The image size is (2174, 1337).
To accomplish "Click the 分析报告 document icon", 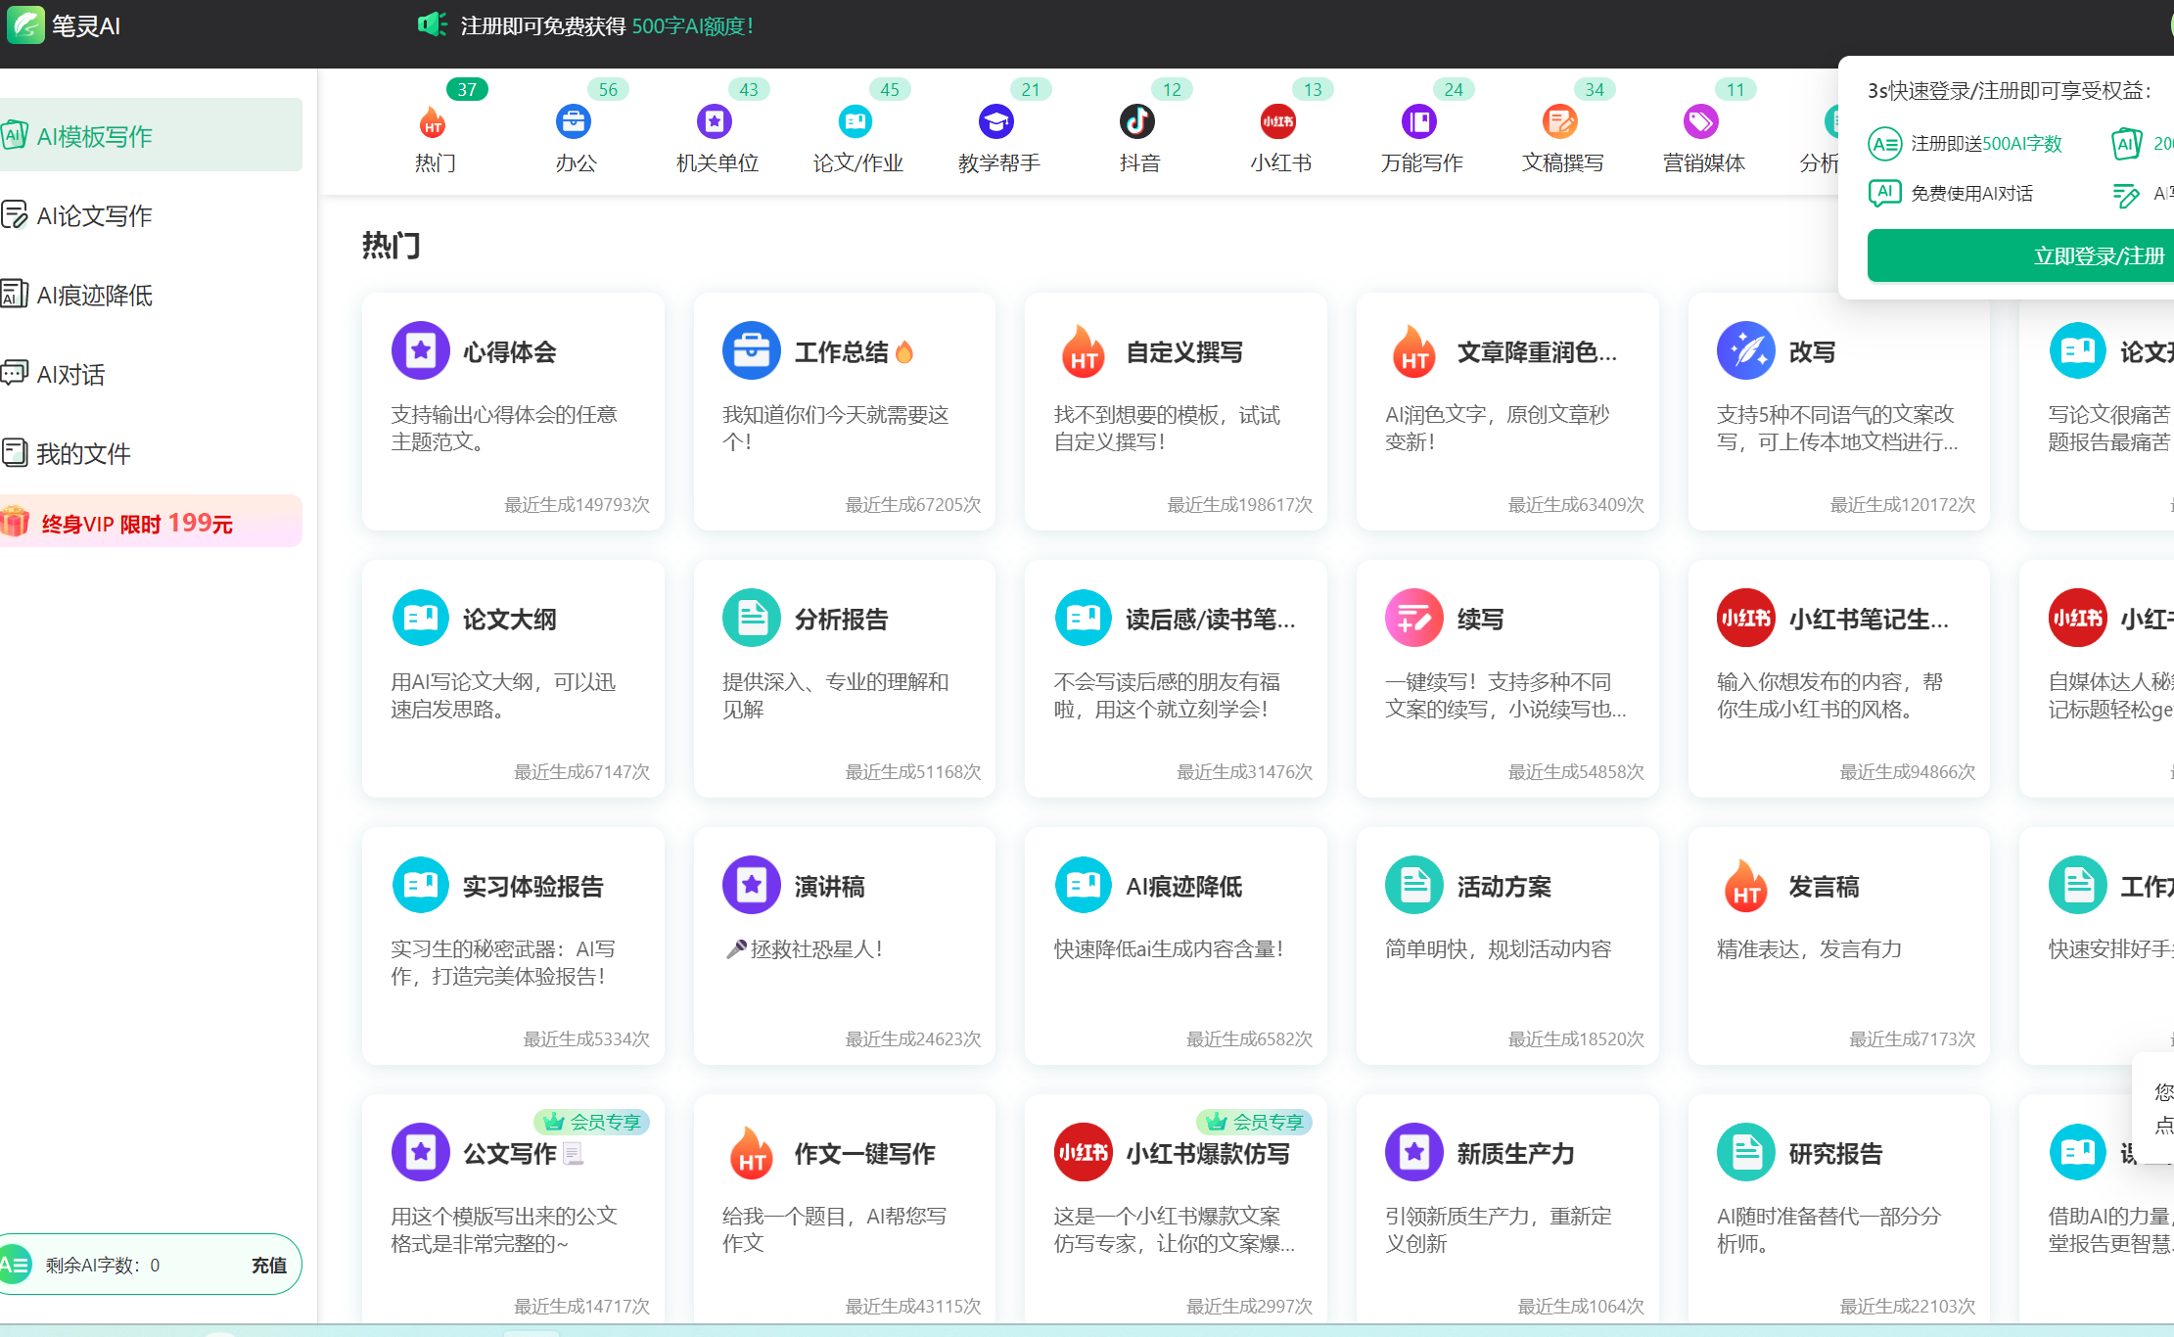I will click(x=752, y=618).
